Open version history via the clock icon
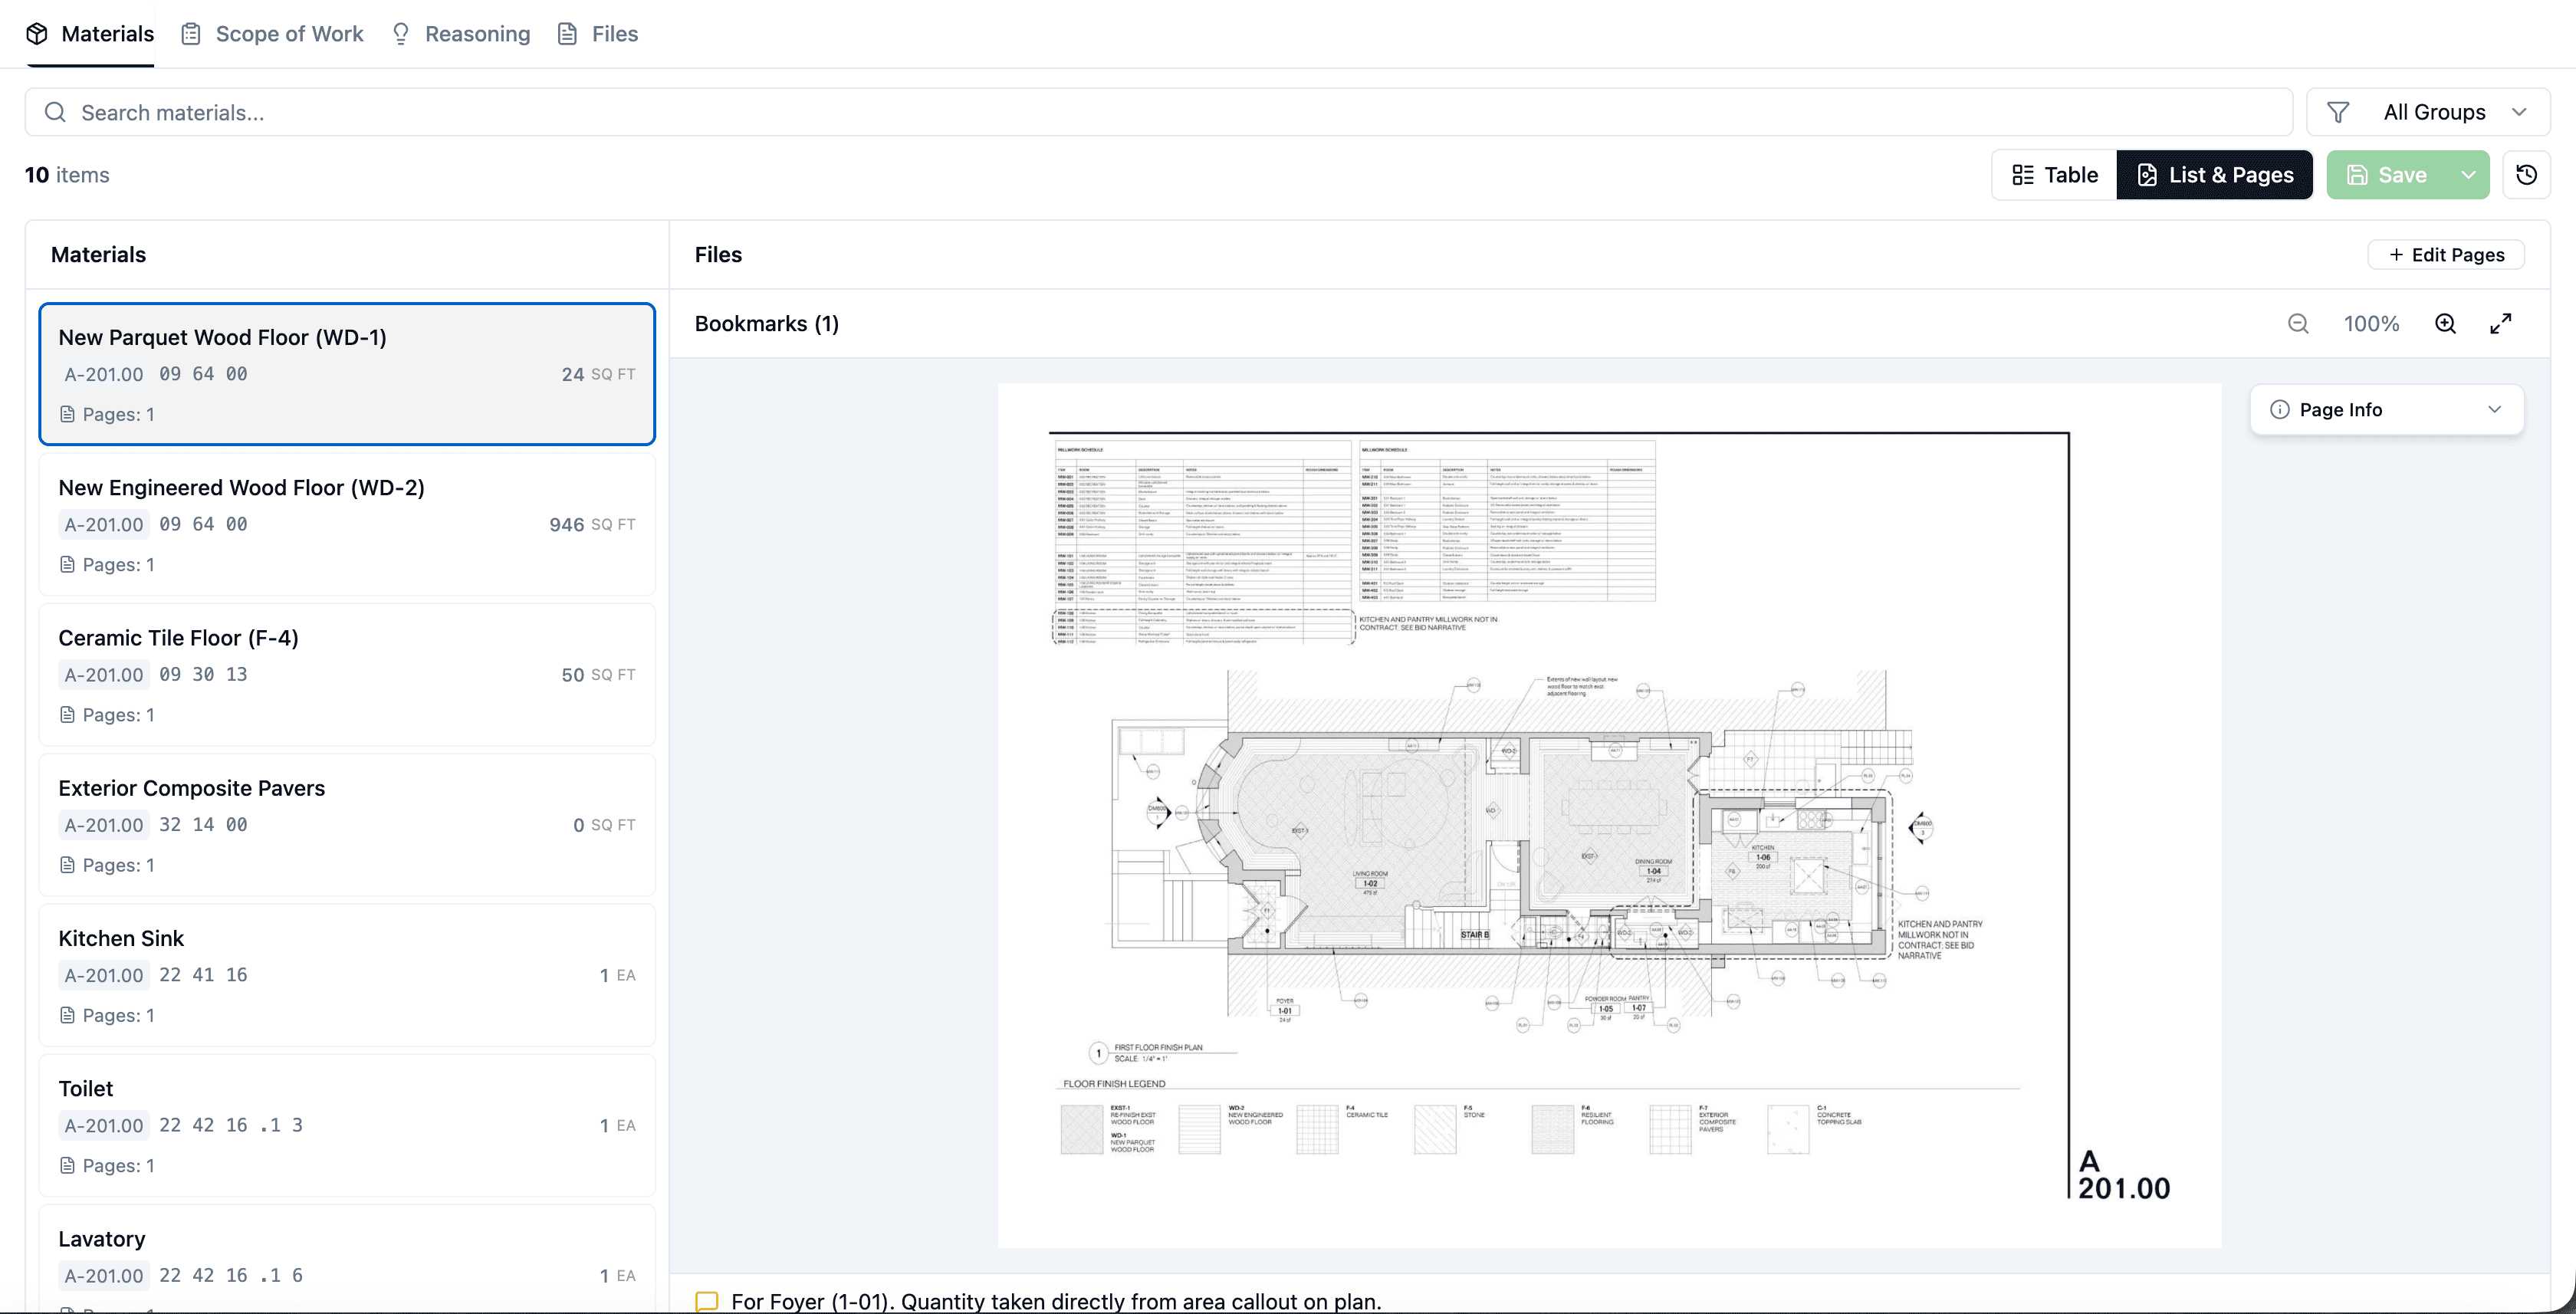Viewport: 2576px width, 1314px height. (x=2527, y=174)
